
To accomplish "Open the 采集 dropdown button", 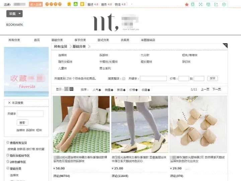I will pyautogui.click(x=14, y=14).
